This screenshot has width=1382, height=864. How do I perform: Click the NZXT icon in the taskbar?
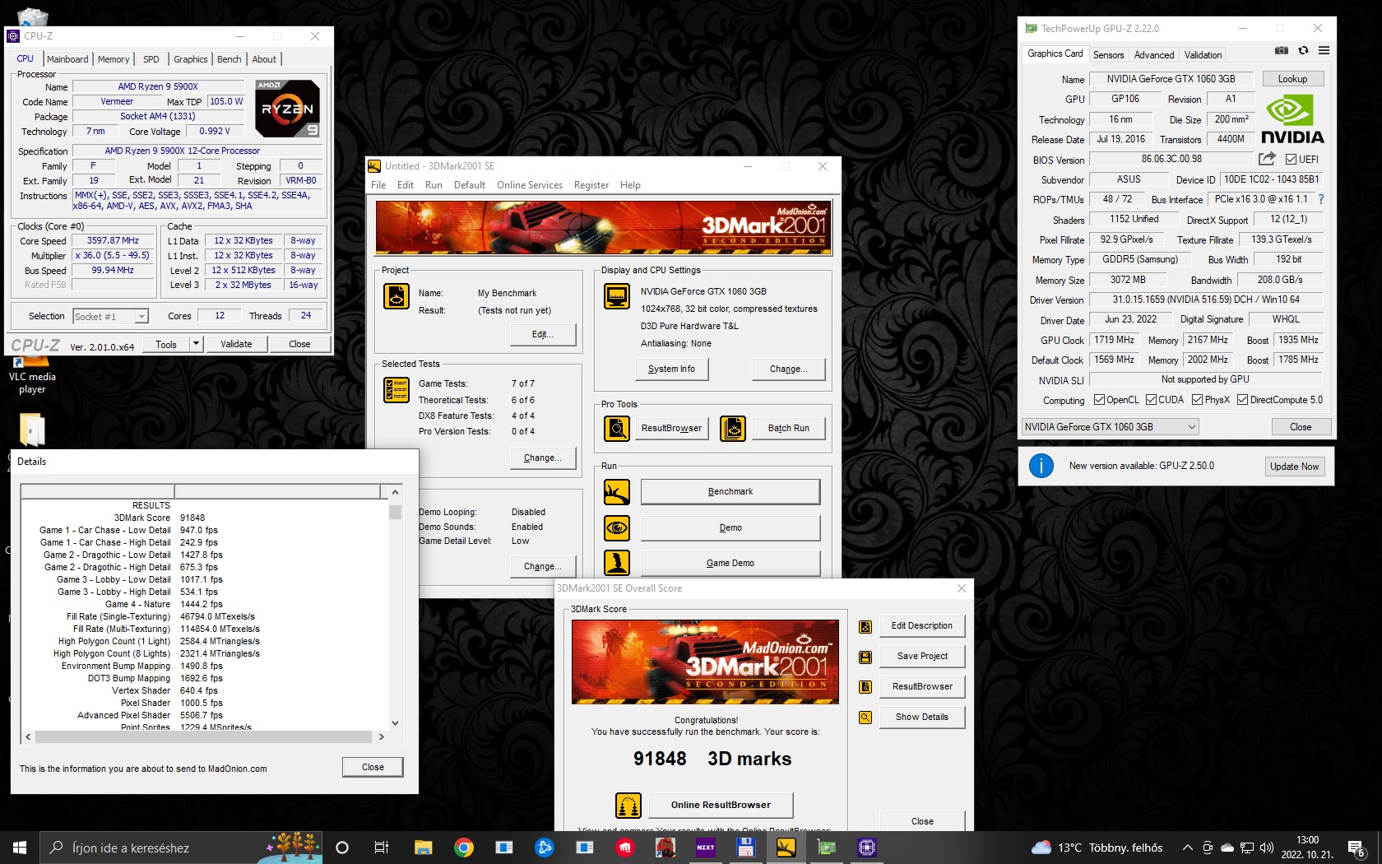click(706, 848)
